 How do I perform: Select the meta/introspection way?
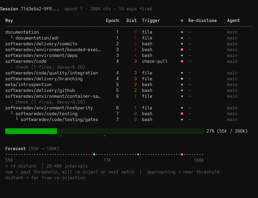pyautogui.click(x=28, y=84)
